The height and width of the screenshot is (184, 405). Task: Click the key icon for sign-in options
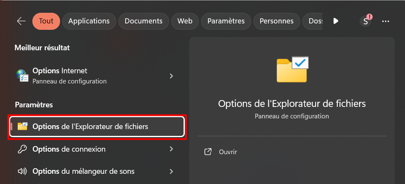coord(22,149)
